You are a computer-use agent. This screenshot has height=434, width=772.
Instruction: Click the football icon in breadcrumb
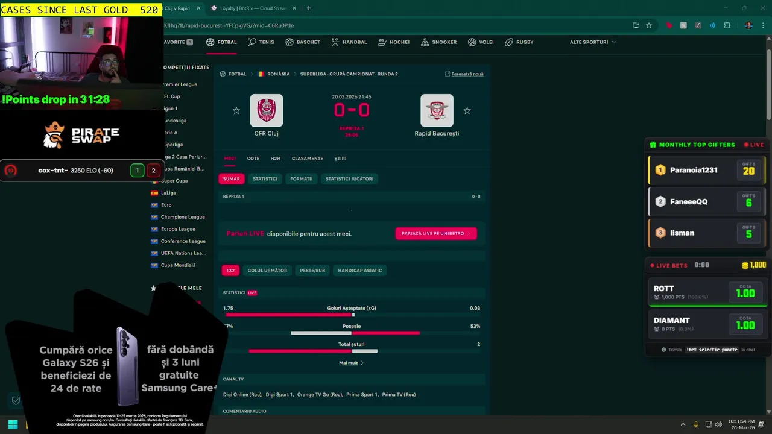223,74
